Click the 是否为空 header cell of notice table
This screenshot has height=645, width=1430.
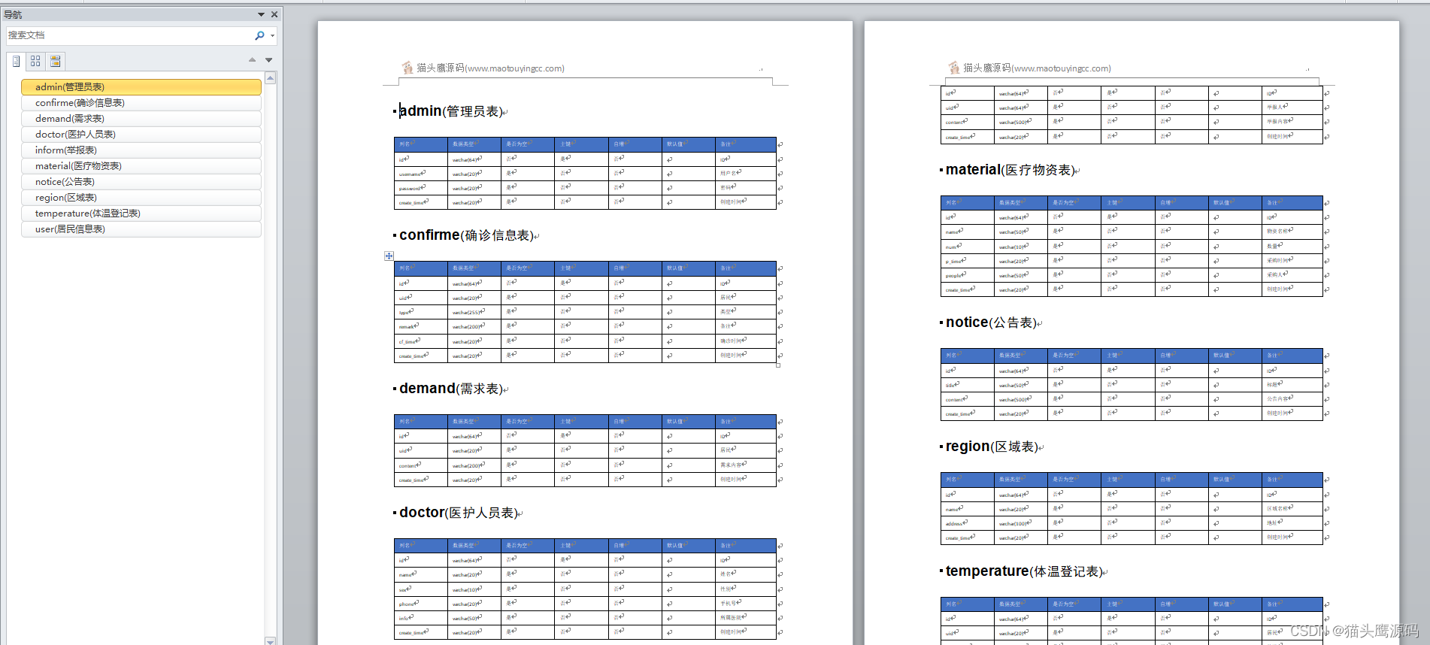(1074, 356)
